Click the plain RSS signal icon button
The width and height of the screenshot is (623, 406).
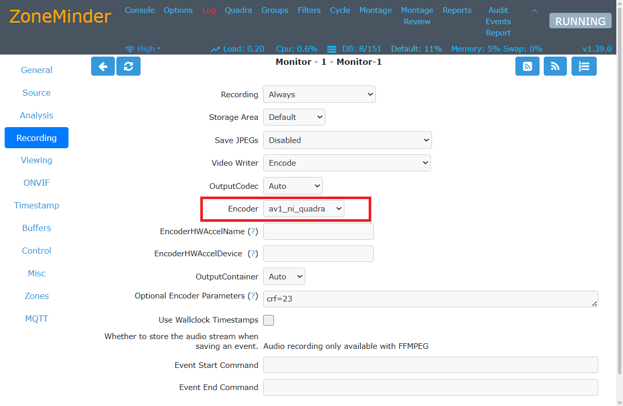(555, 66)
